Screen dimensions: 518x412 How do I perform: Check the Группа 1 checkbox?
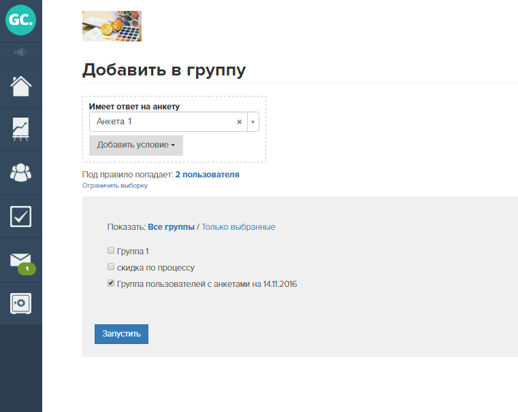111,250
